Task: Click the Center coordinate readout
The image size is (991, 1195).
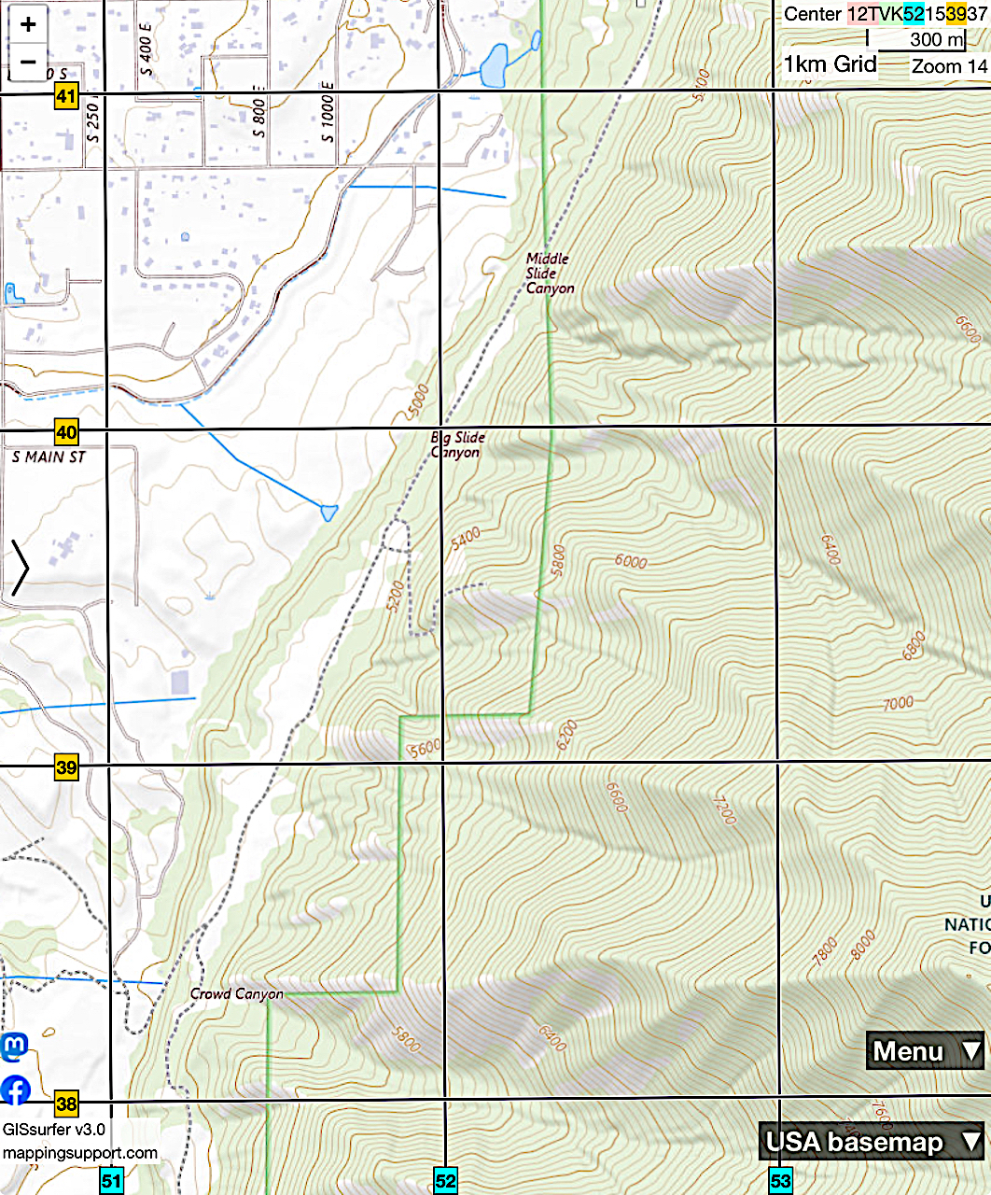Action: 884,14
